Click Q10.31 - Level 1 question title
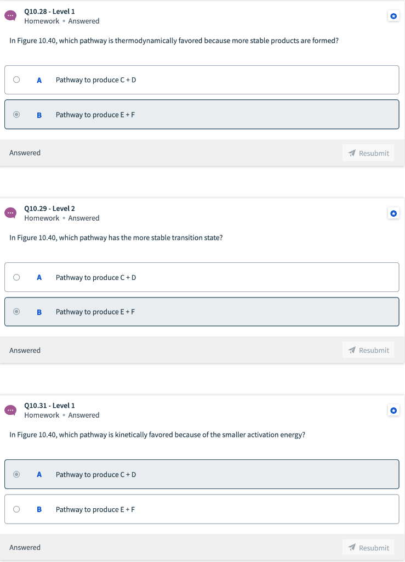Viewport: 405px width, 562px height. click(x=49, y=406)
